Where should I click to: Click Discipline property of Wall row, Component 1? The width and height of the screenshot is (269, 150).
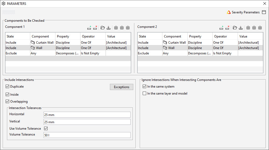point(68,48)
